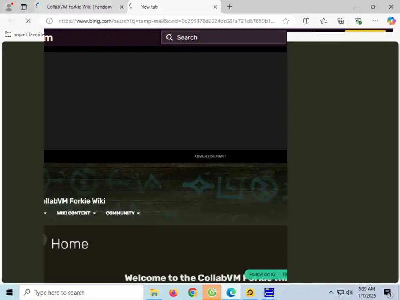Open network status tray icon
The height and width of the screenshot is (300, 400).
[340, 292]
